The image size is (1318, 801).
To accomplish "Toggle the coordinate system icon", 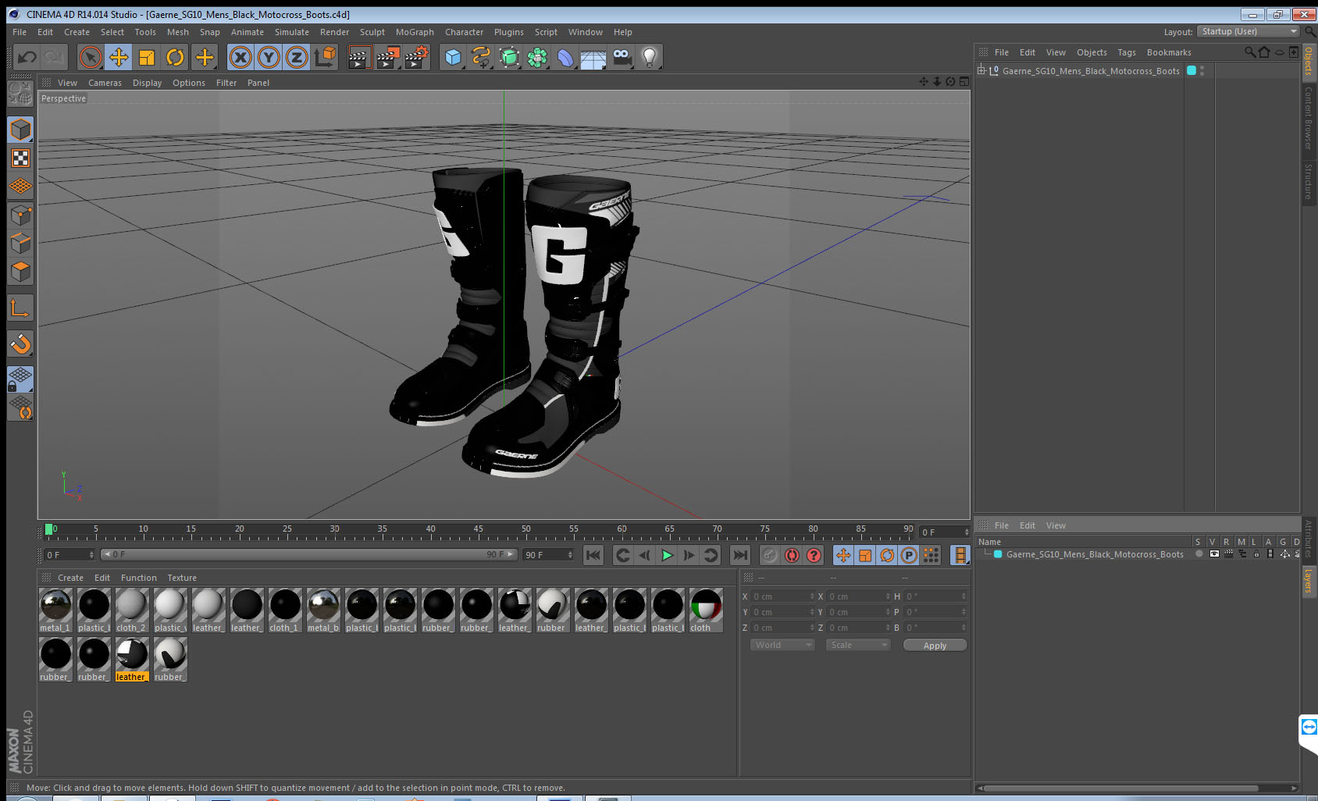I will pyautogui.click(x=325, y=57).
